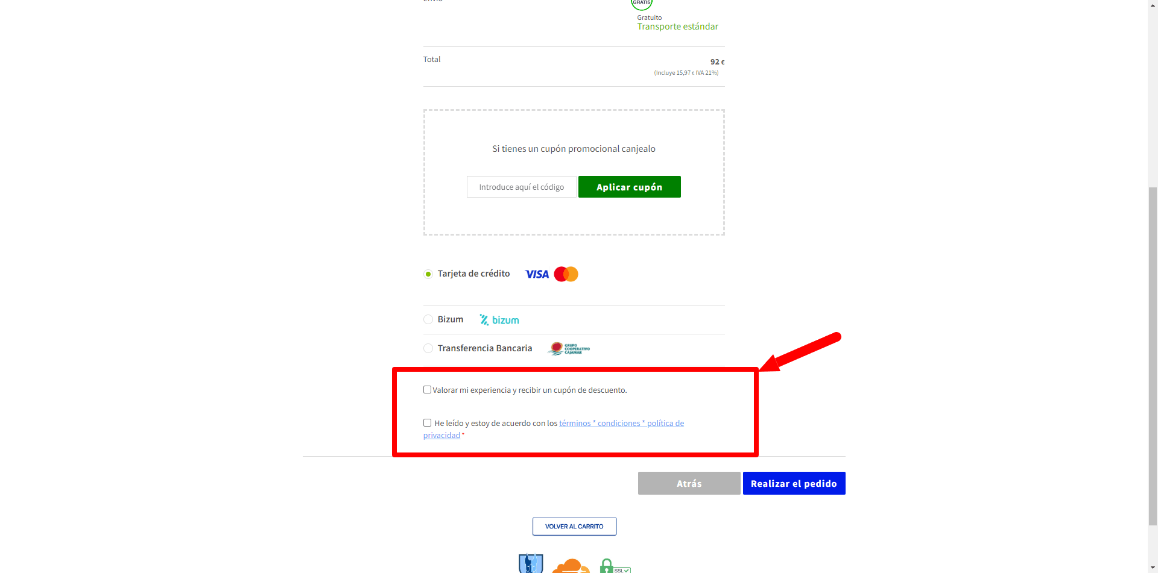Accept the terms and conditions checkbox

(x=427, y=423)
